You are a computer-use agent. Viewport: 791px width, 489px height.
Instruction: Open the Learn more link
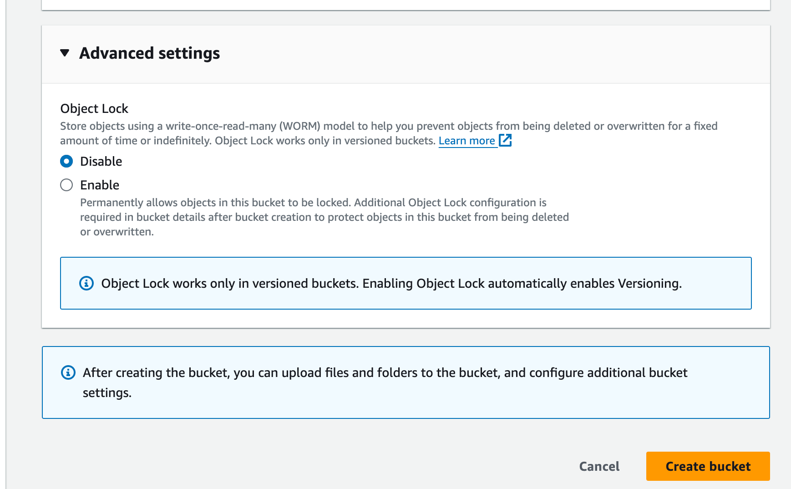[466, 141]
